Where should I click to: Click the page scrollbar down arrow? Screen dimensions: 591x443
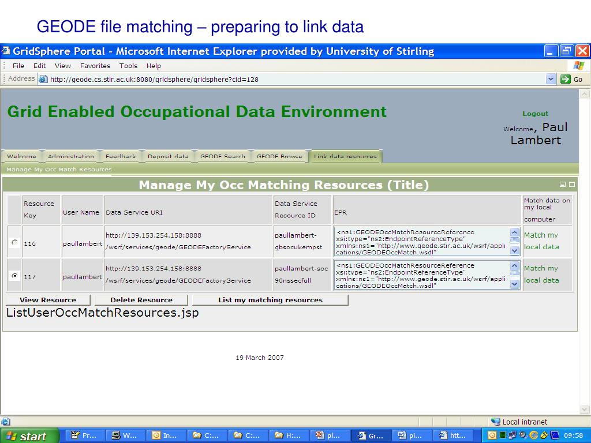[584, 409]
